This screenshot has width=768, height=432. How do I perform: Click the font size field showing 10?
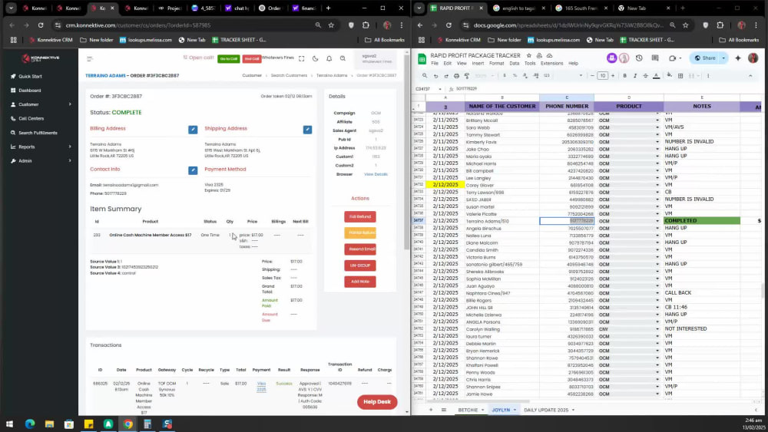(x=602, y=76)
